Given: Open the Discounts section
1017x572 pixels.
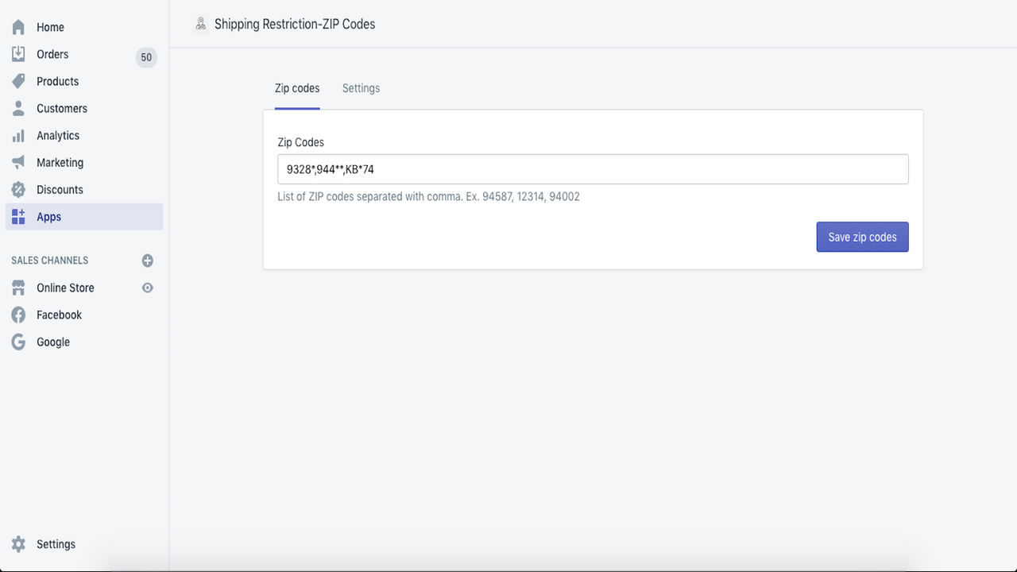Looking at the screenshot, I should point(17,188).
